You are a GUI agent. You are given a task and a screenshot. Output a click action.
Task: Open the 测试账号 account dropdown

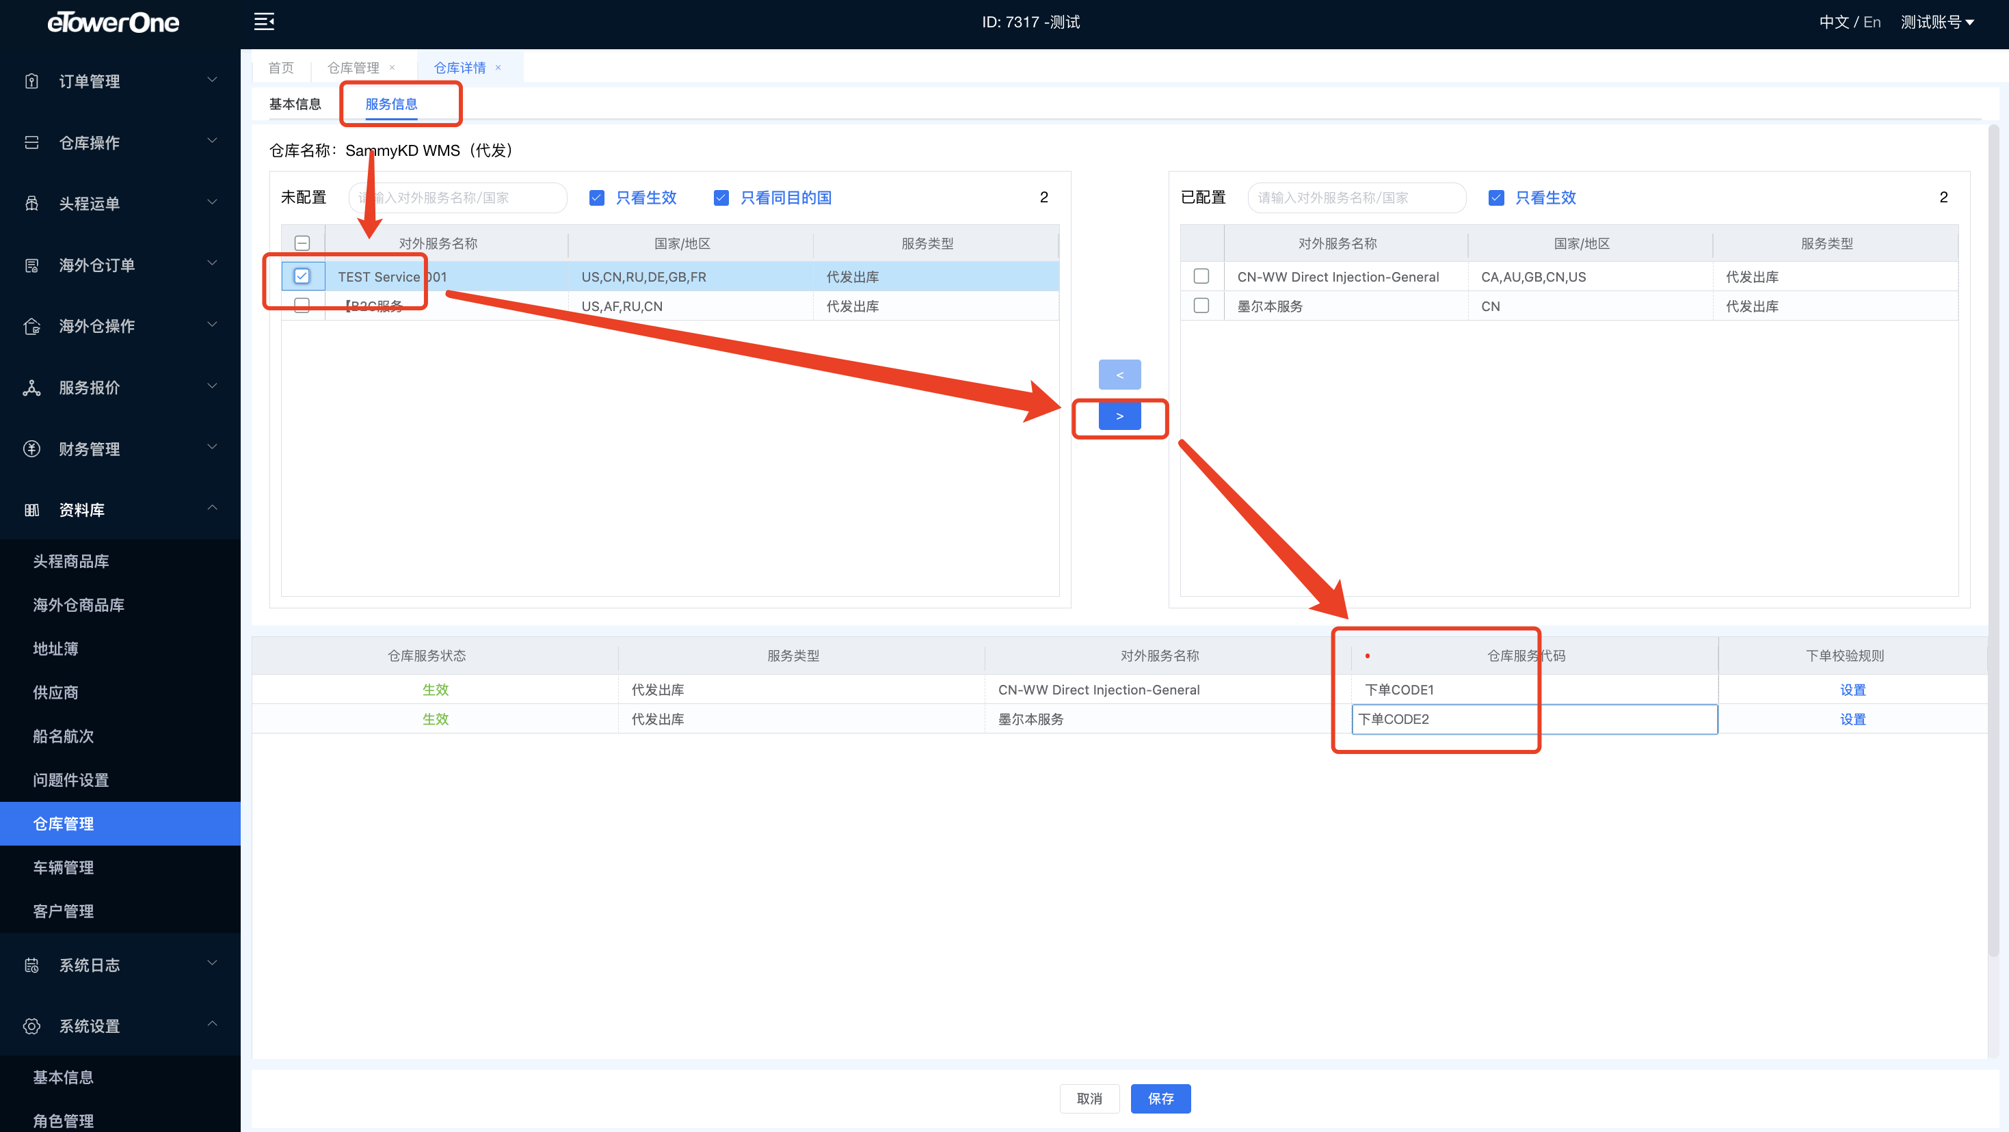point(1937,23)
